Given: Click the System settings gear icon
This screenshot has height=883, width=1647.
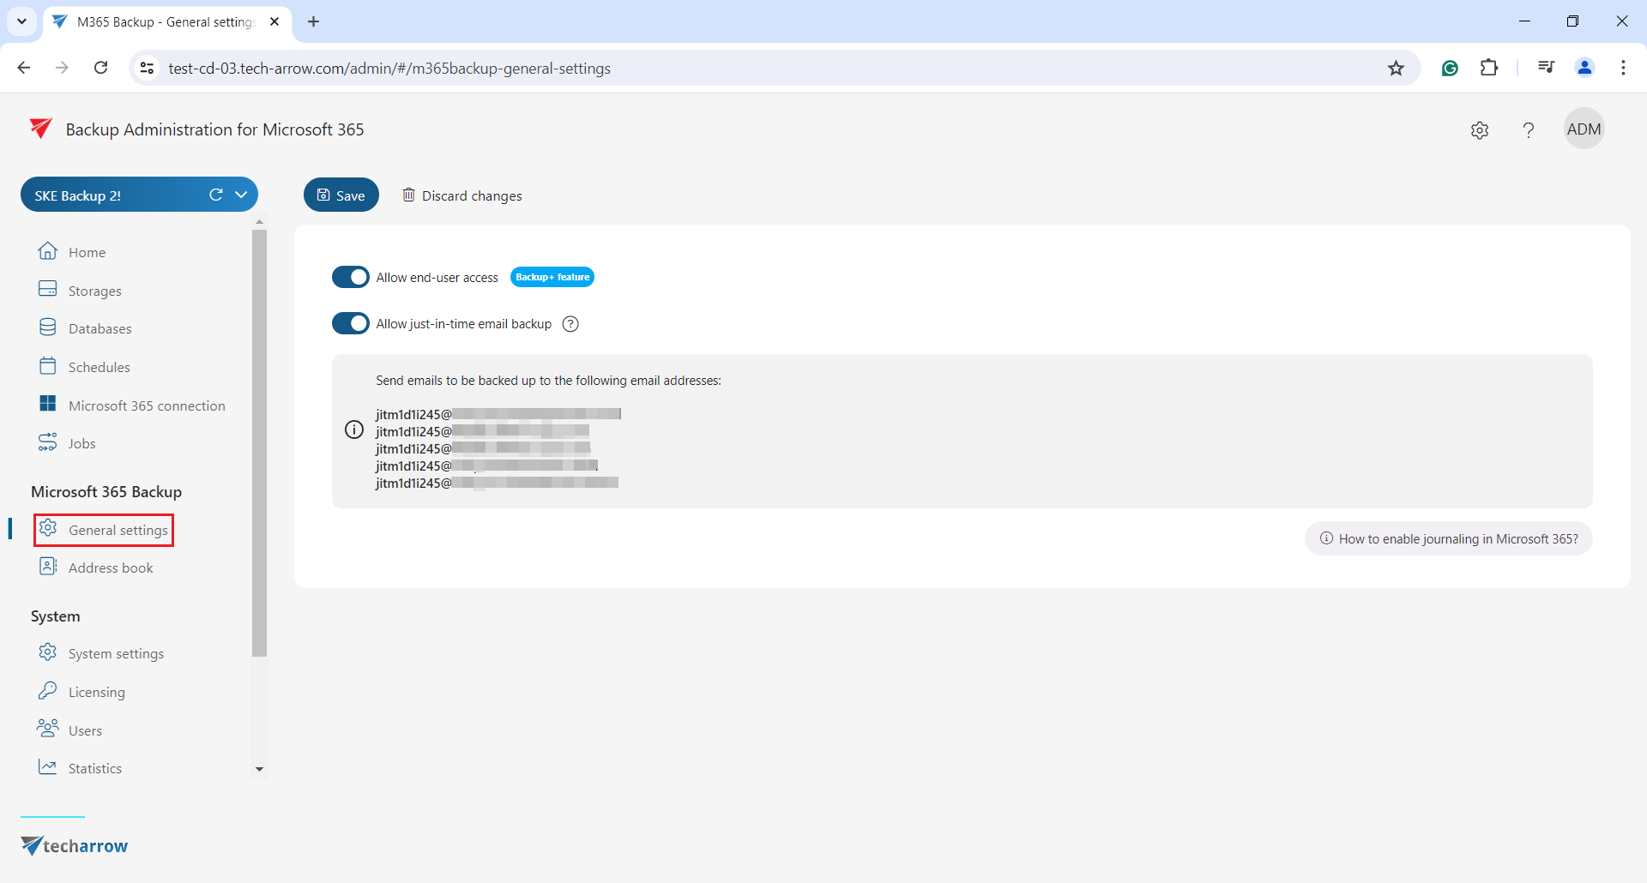Looking at the screenshot, I should tap(48, 652).
